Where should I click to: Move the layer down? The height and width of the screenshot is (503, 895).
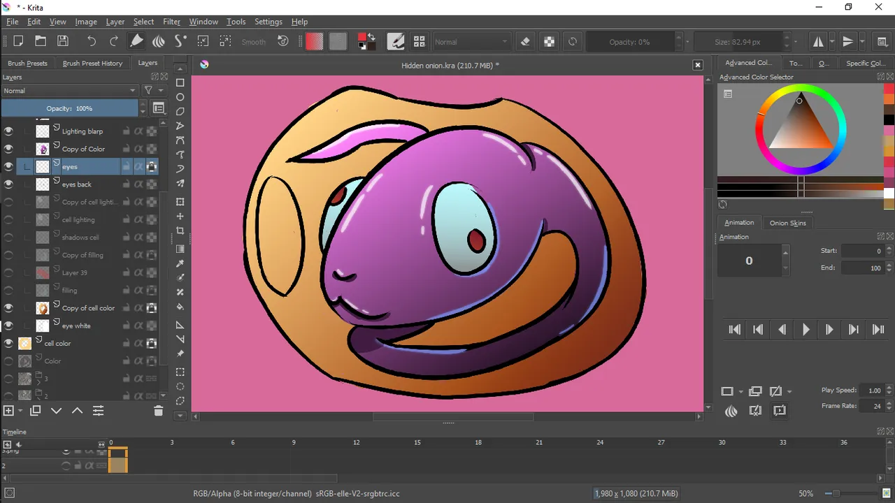tap(57, 411)
